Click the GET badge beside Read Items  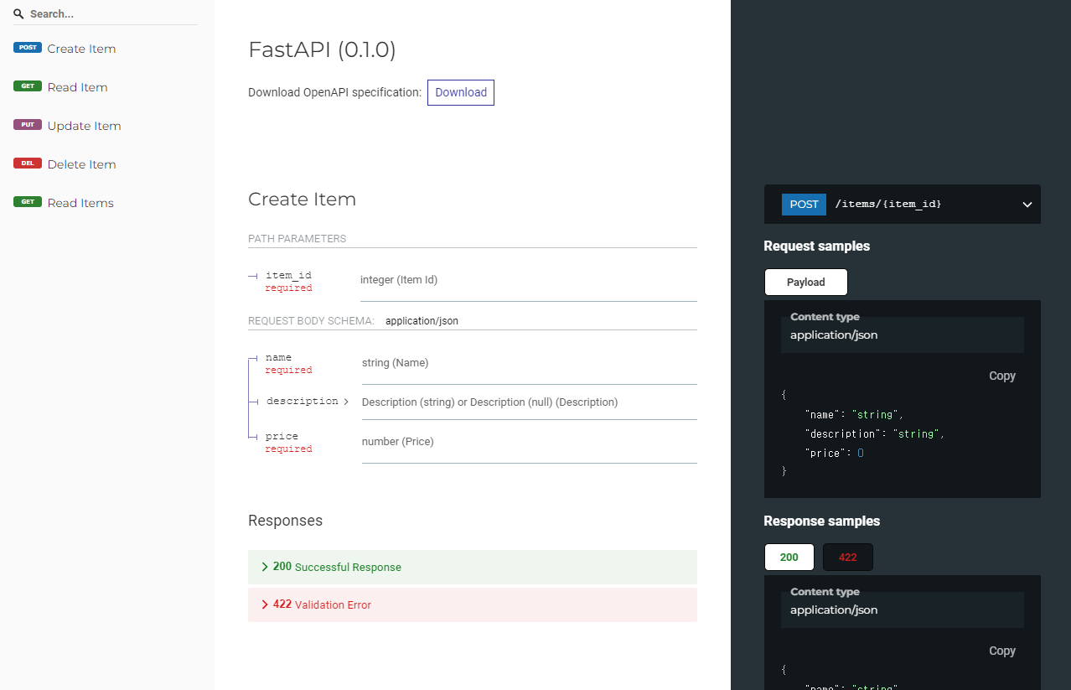tap(28, 202)
